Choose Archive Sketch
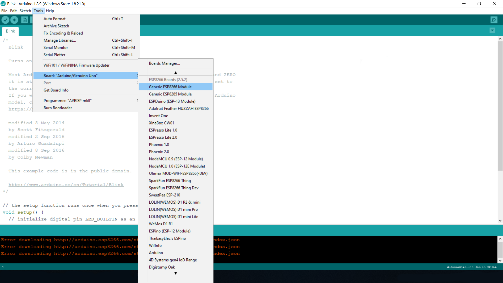The width and height of the screenshot is (503, 283). click(86, 26)
